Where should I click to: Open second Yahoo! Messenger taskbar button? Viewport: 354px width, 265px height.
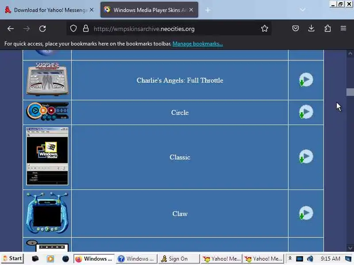click(x=263, y=259)
